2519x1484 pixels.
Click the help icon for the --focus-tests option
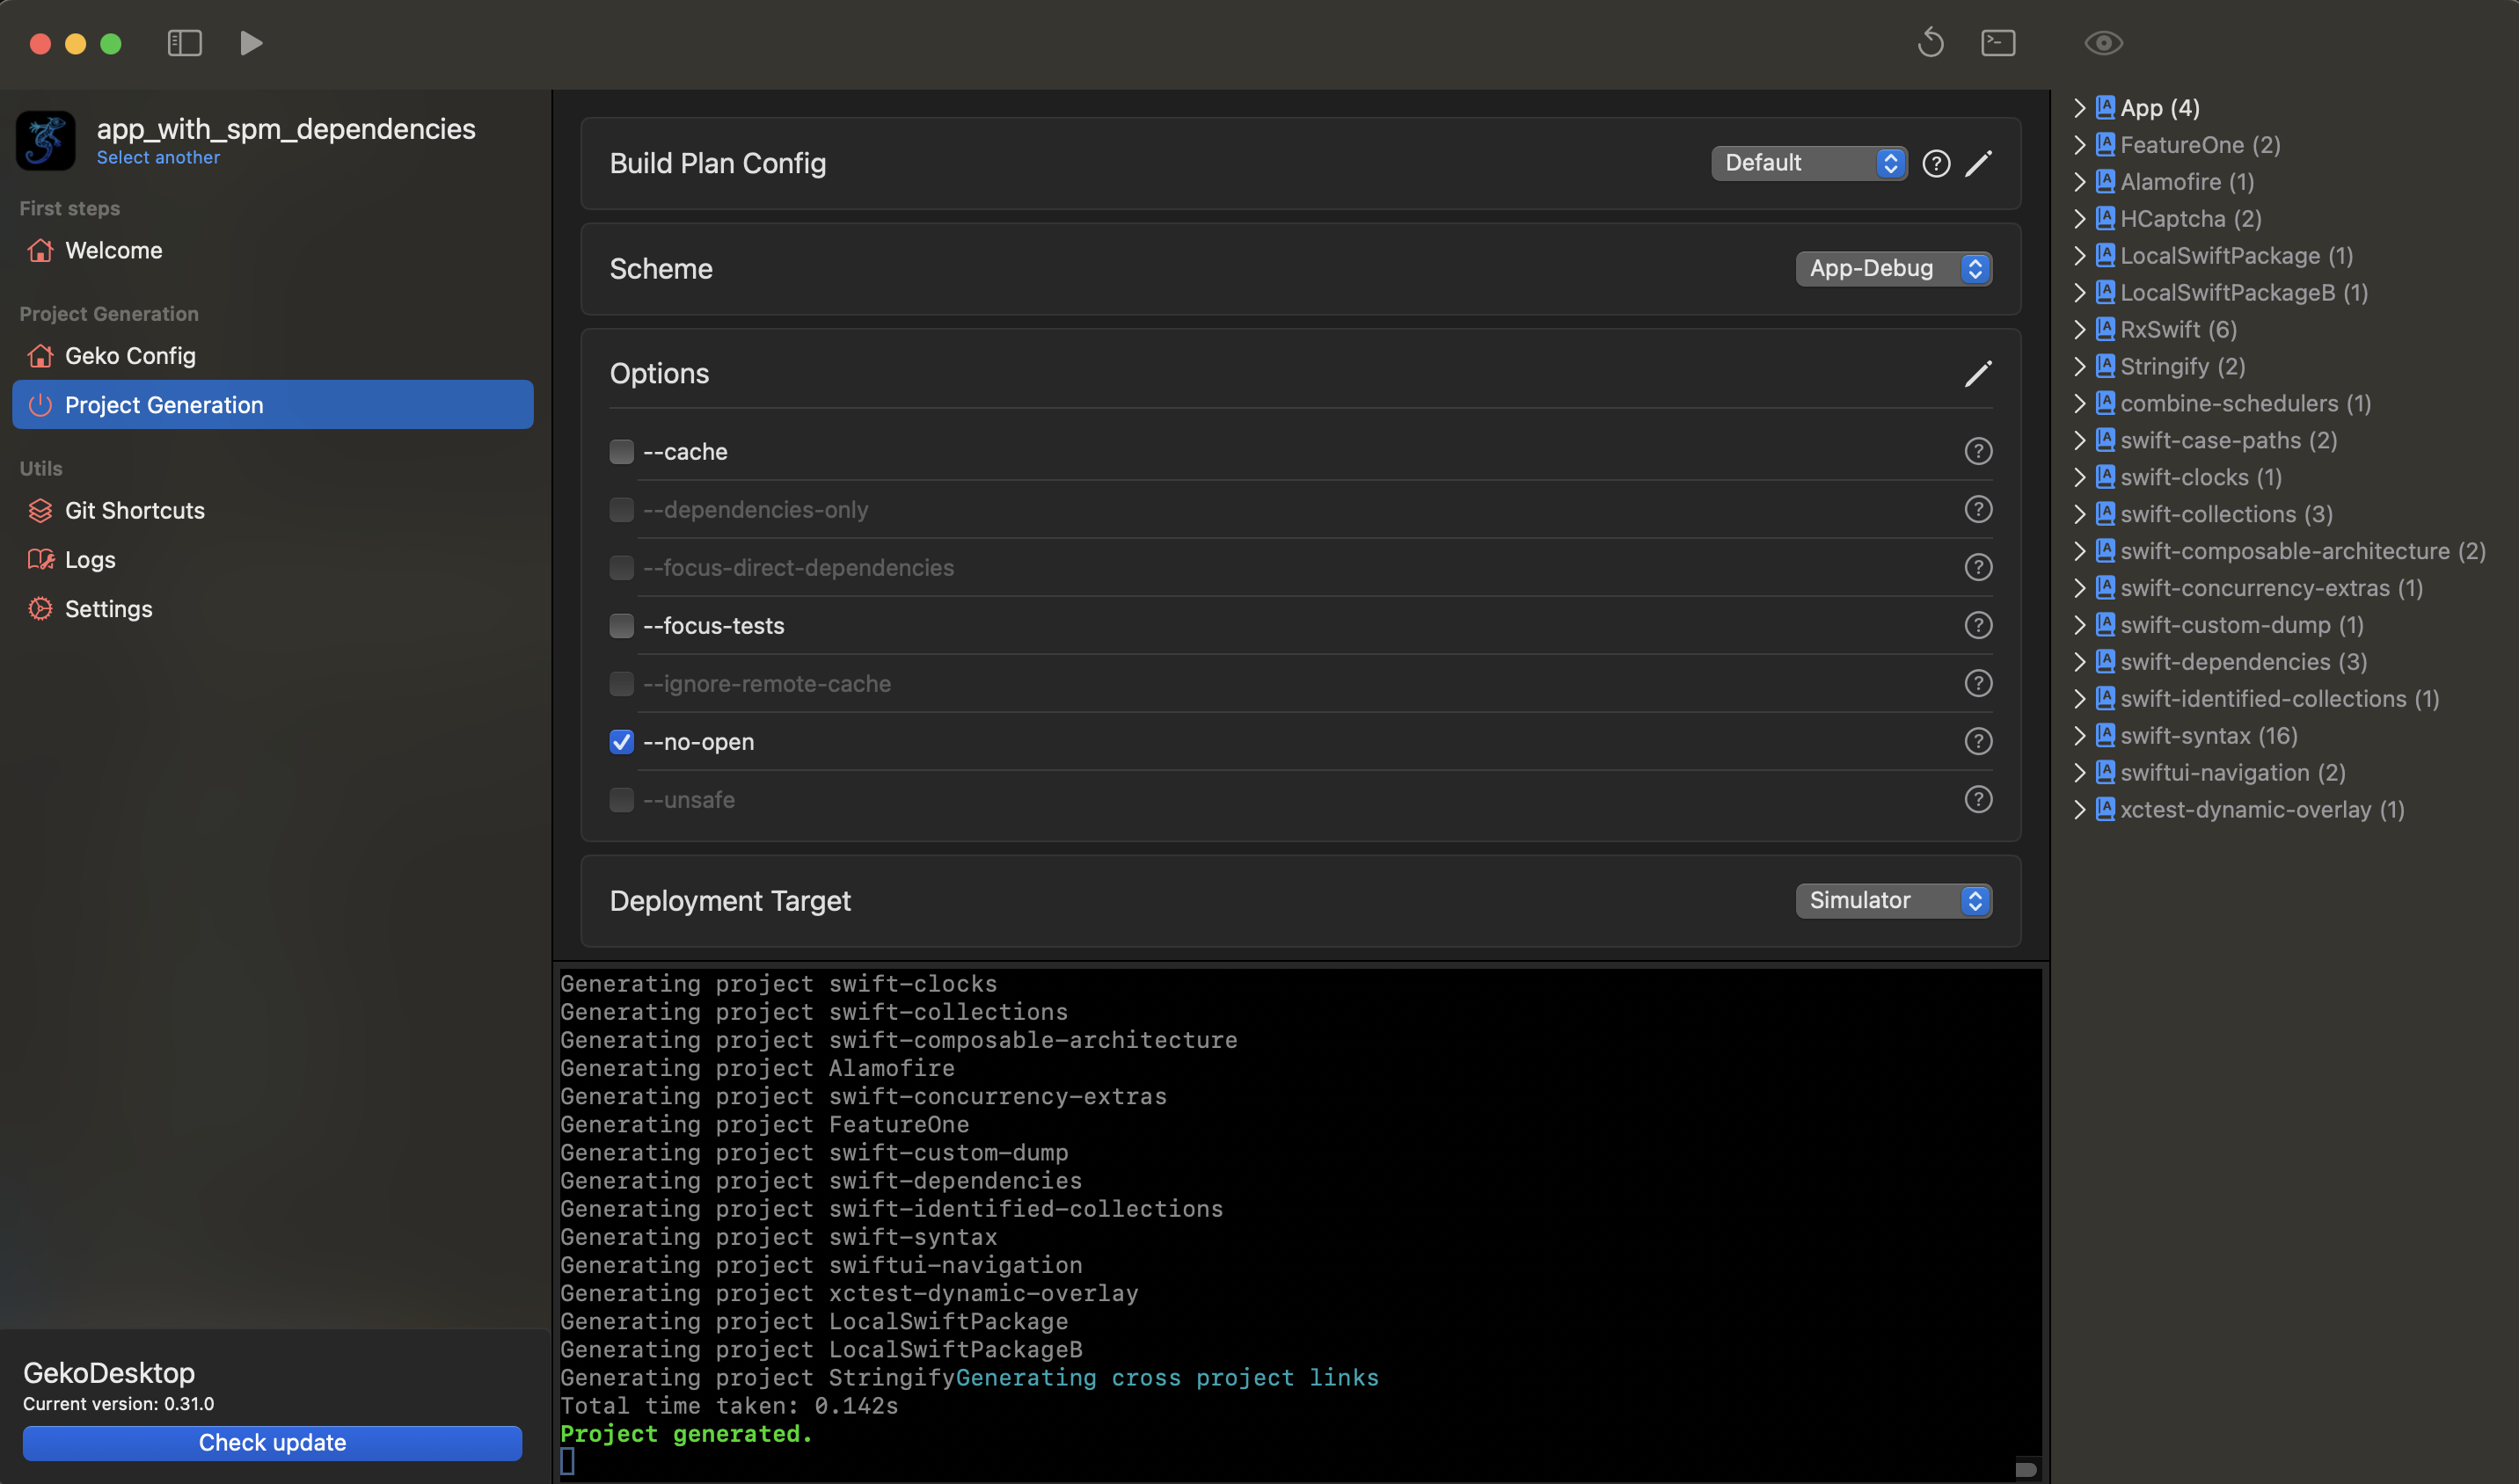pos(1978,626)
